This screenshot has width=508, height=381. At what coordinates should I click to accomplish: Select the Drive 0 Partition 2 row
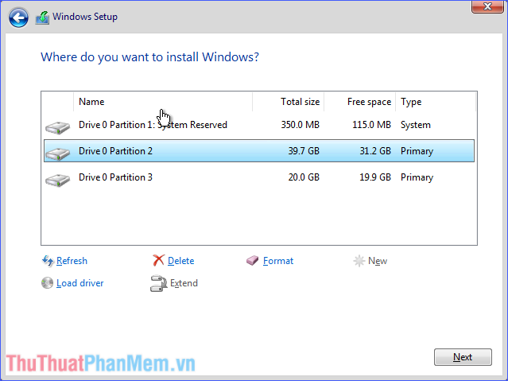pos(259,151)
